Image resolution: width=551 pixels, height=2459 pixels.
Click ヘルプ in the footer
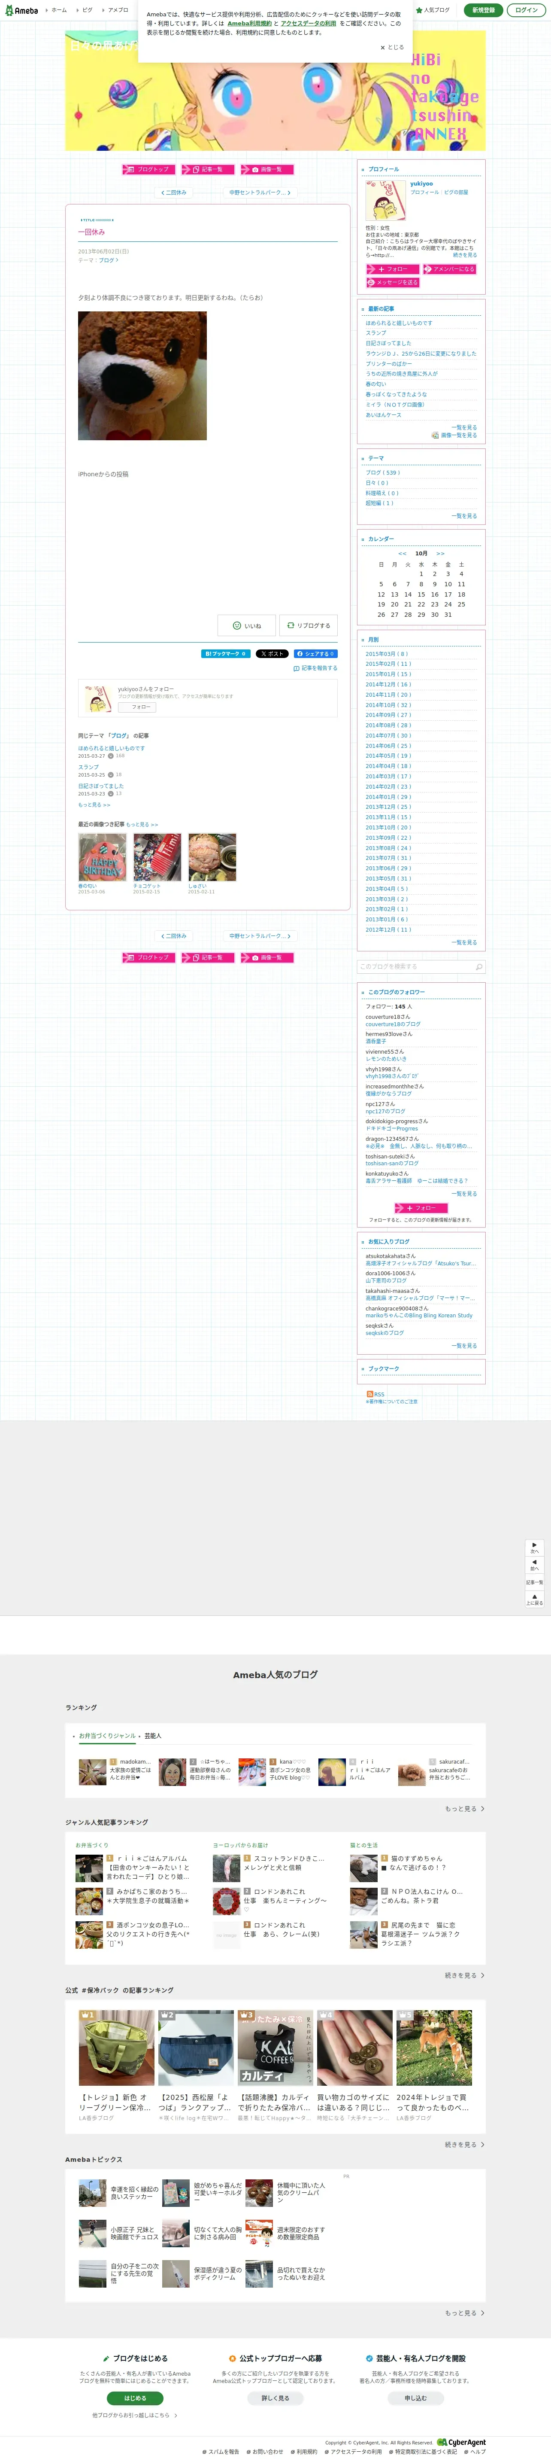tap(475, 2451)
